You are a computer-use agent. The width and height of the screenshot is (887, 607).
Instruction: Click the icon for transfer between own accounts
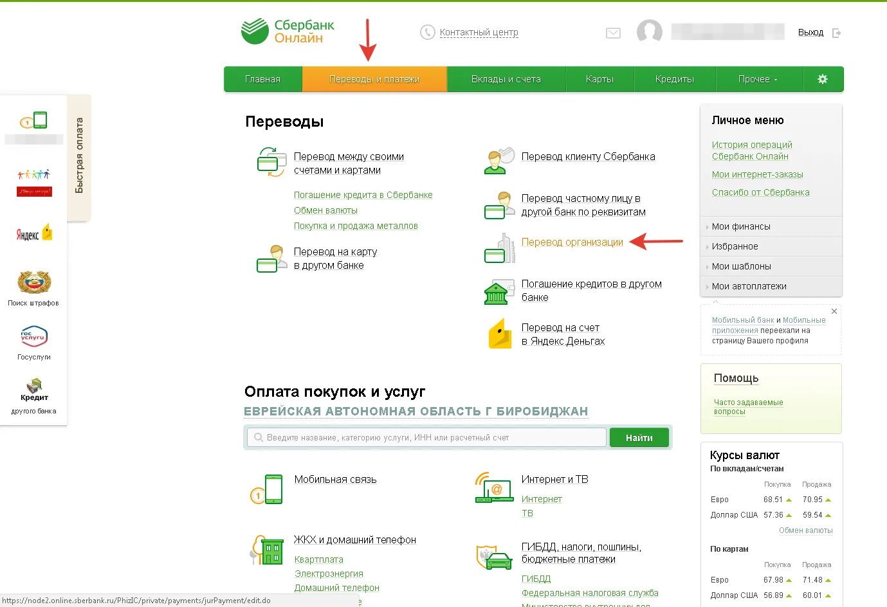(x=271, y=162)
